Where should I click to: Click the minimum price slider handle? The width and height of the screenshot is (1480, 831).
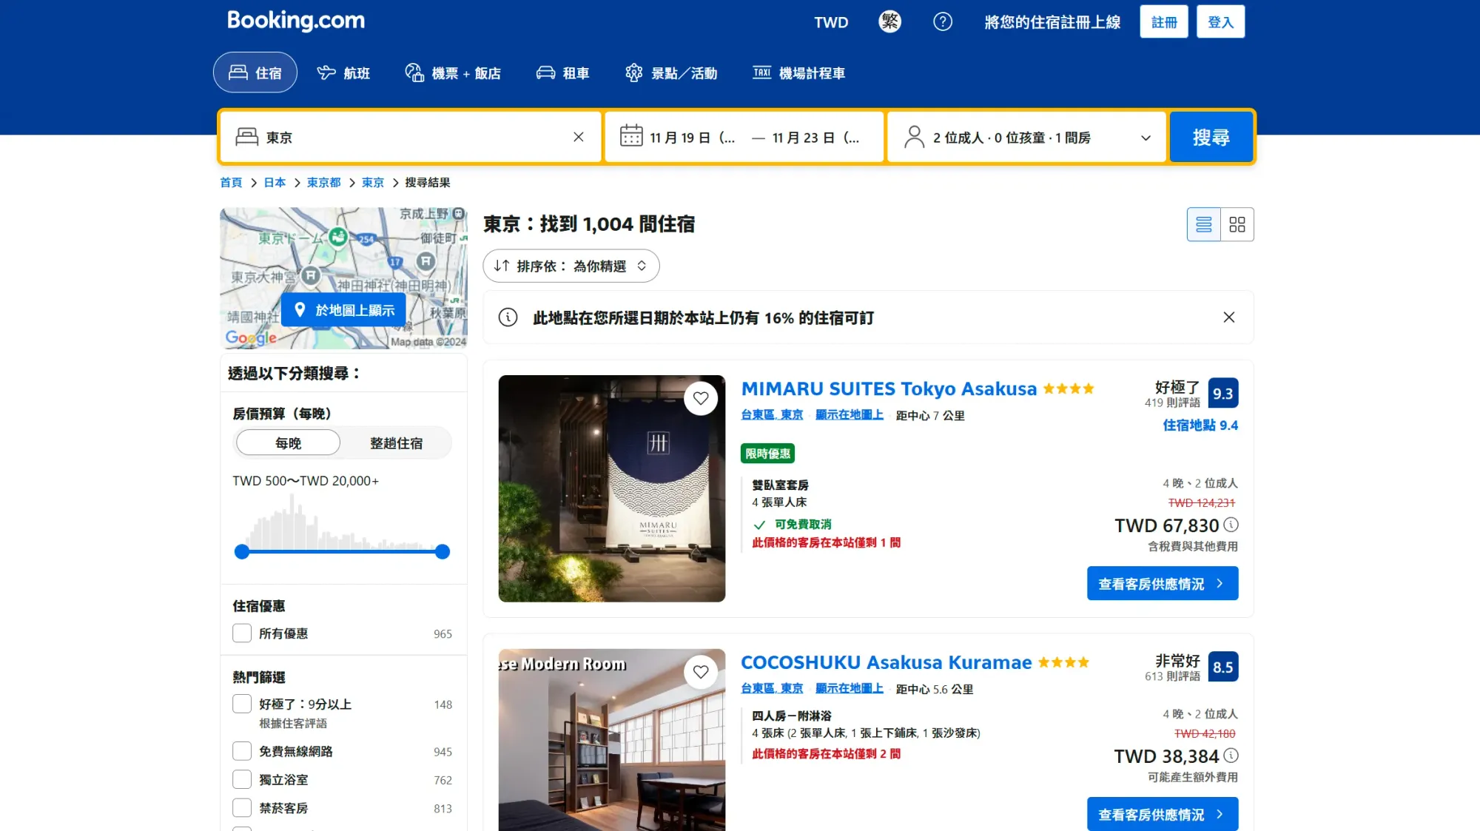coord(242,551)
